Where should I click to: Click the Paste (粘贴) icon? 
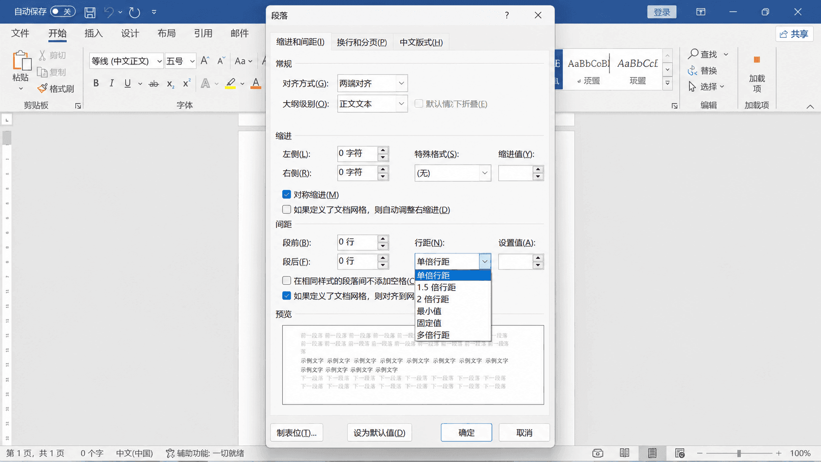point(21,61)
